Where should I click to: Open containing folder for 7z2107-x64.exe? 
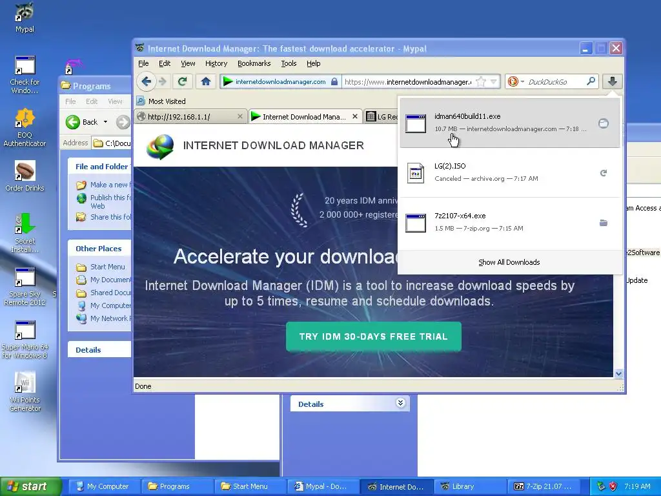tap(604, 223)
